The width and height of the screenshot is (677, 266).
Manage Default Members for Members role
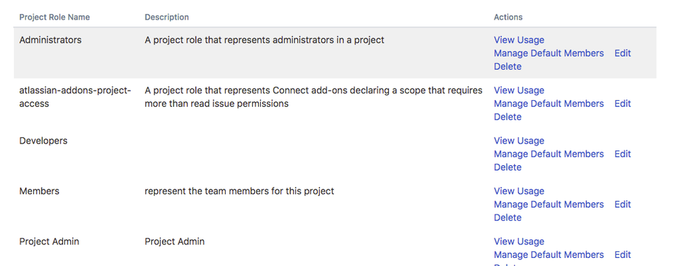coord(549,205)
